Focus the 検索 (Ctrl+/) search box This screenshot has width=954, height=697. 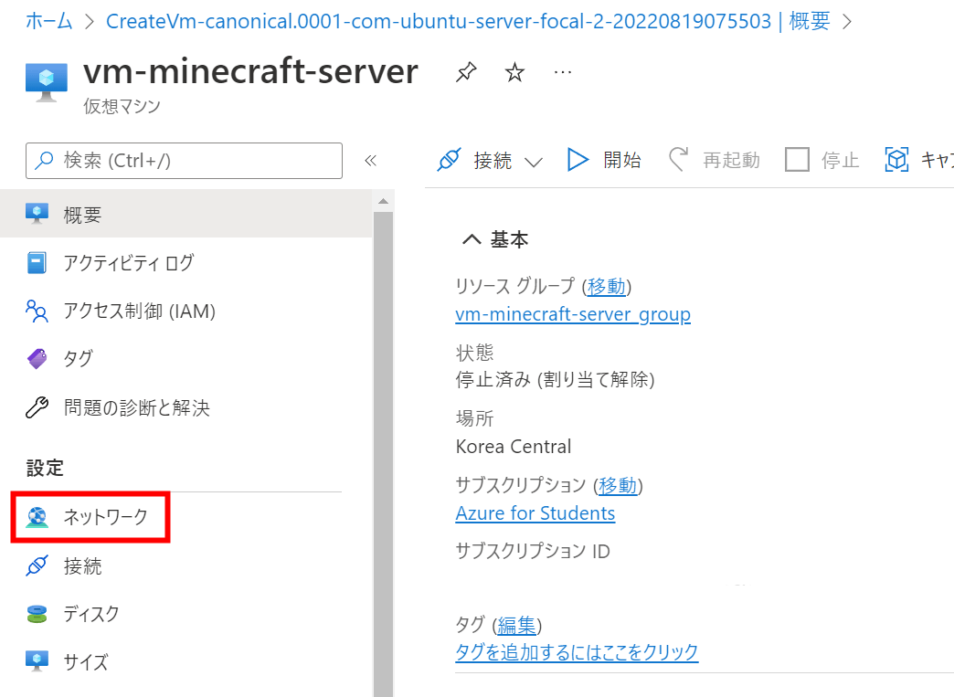tap(184, 161)
